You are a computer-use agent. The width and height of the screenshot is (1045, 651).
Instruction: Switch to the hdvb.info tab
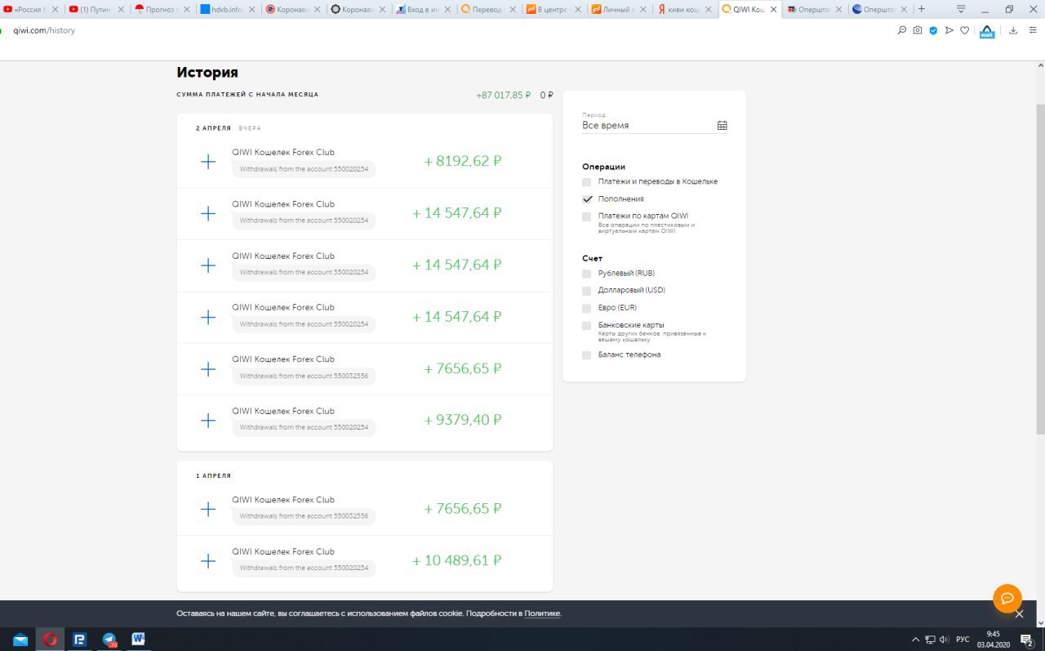point(227,10)
